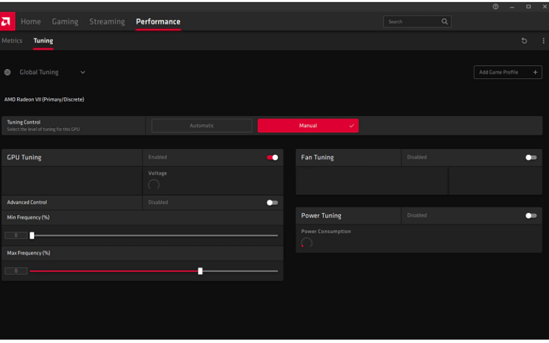
Task: Click the Max Frequency (%) label
Action: coord(29,252)
